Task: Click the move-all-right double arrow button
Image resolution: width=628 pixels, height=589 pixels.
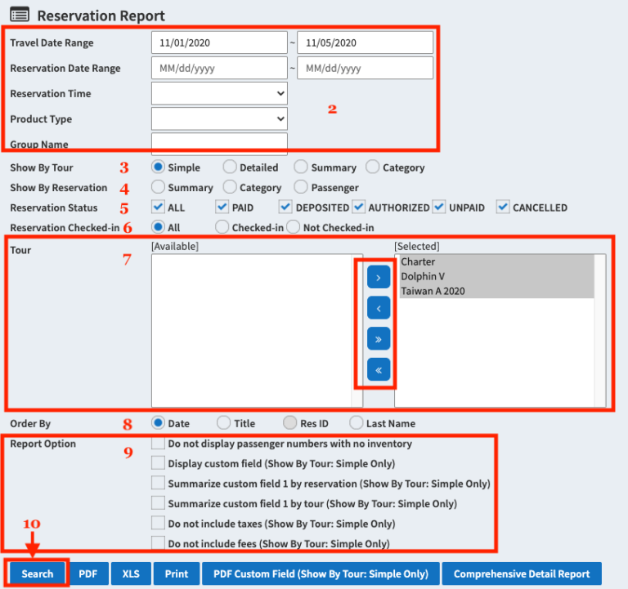Action: [x=379, y=339]
